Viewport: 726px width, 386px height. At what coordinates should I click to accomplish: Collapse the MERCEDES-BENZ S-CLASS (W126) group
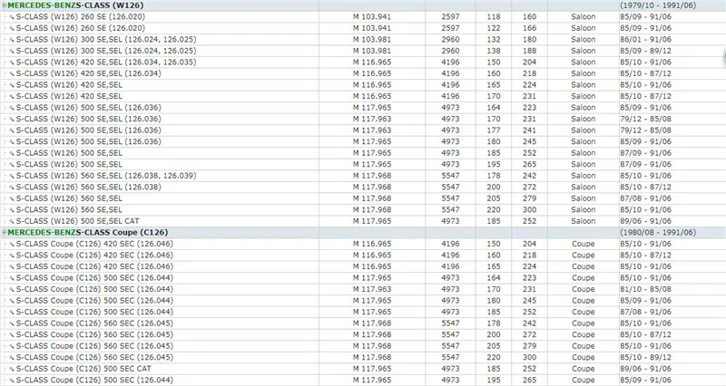pyautogui.click(x=5, y=5)
